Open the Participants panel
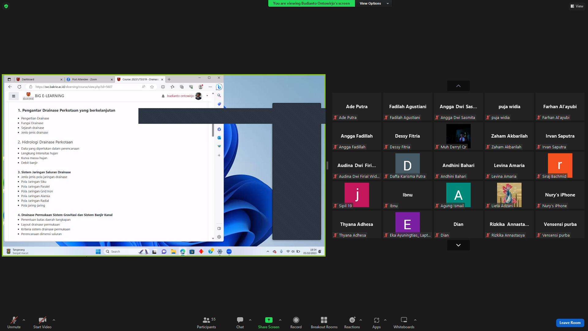588x331 pixels. pyautogui.click(x=206, y=322)
